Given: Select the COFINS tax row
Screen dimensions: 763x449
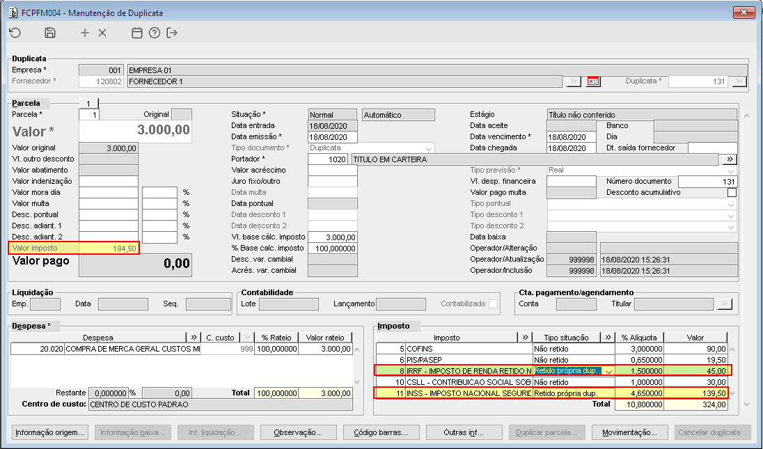Looking at the screenshot, I should (552, 349).
